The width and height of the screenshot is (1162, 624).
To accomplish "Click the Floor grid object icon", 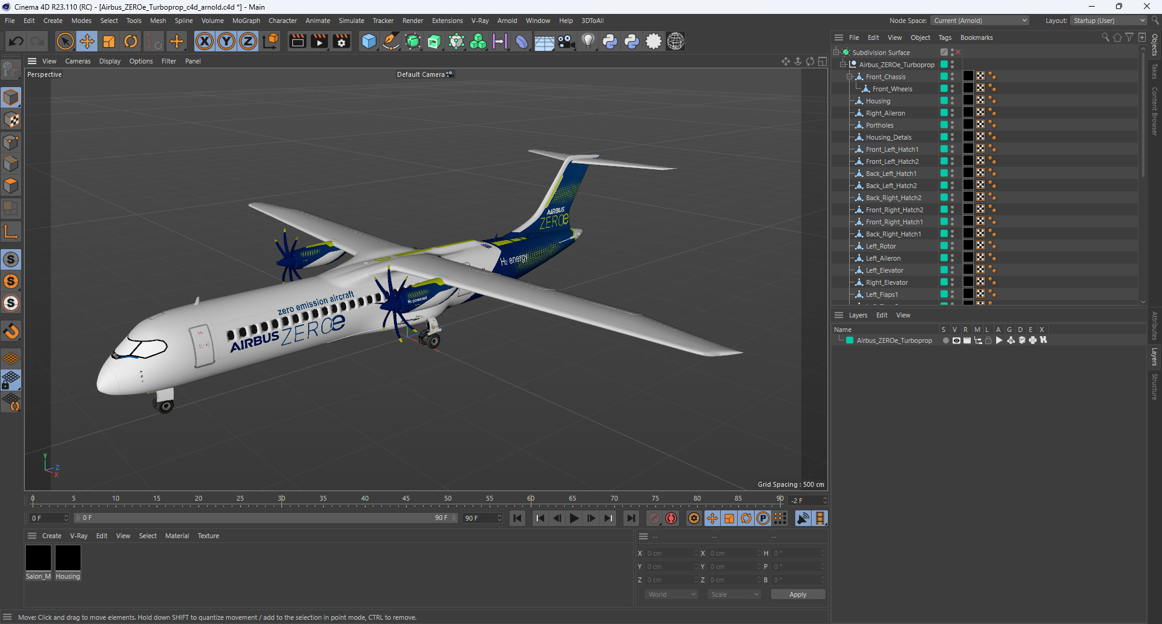I will (x=544, y=41).
